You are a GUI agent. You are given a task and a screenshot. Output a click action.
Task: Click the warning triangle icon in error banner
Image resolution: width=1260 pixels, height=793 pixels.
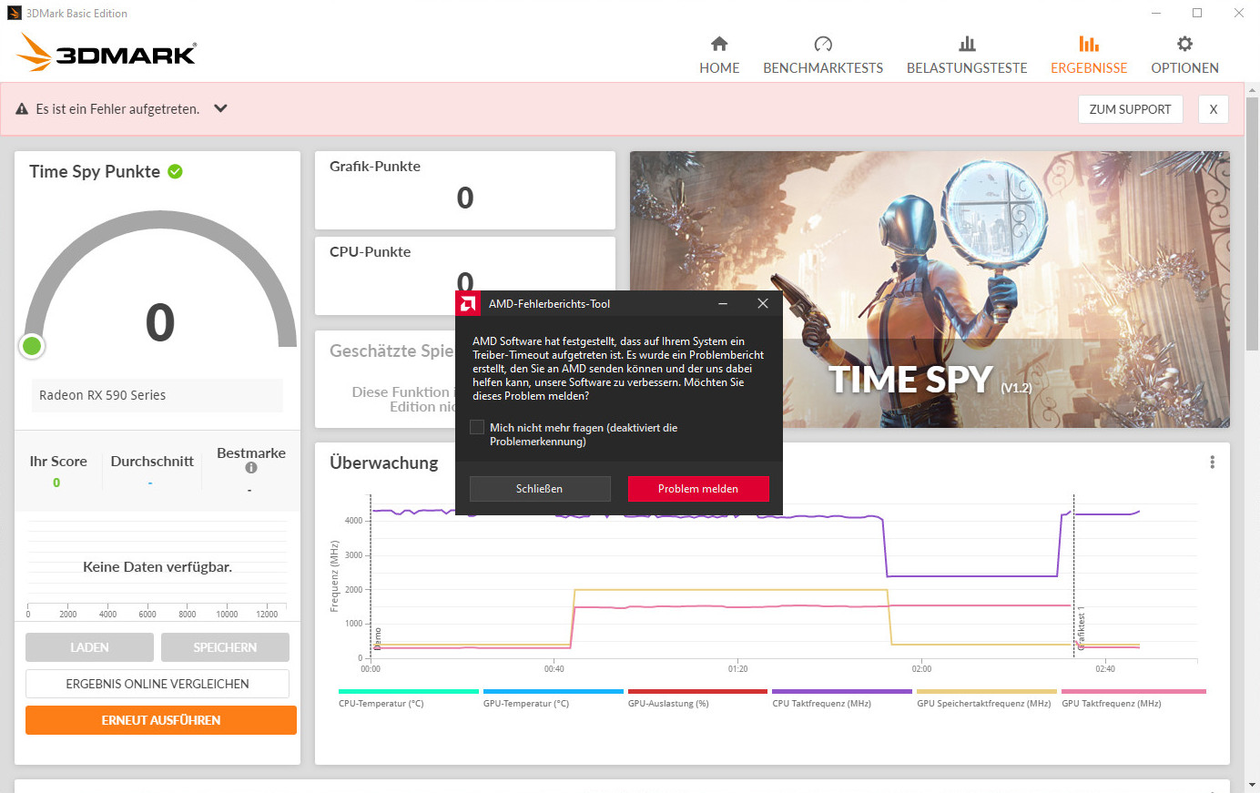coord(22,108)
